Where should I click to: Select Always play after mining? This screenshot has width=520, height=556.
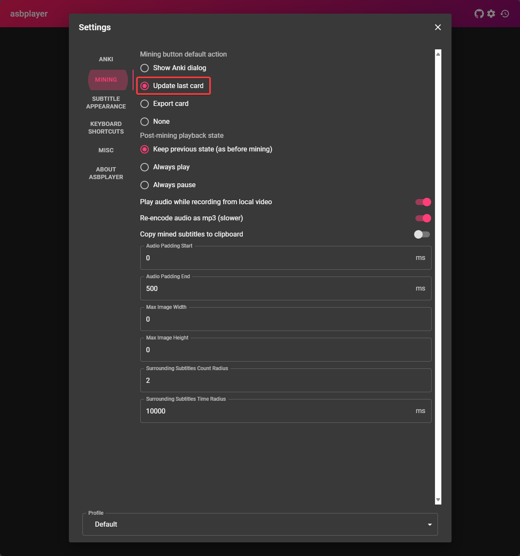(145, 167)
